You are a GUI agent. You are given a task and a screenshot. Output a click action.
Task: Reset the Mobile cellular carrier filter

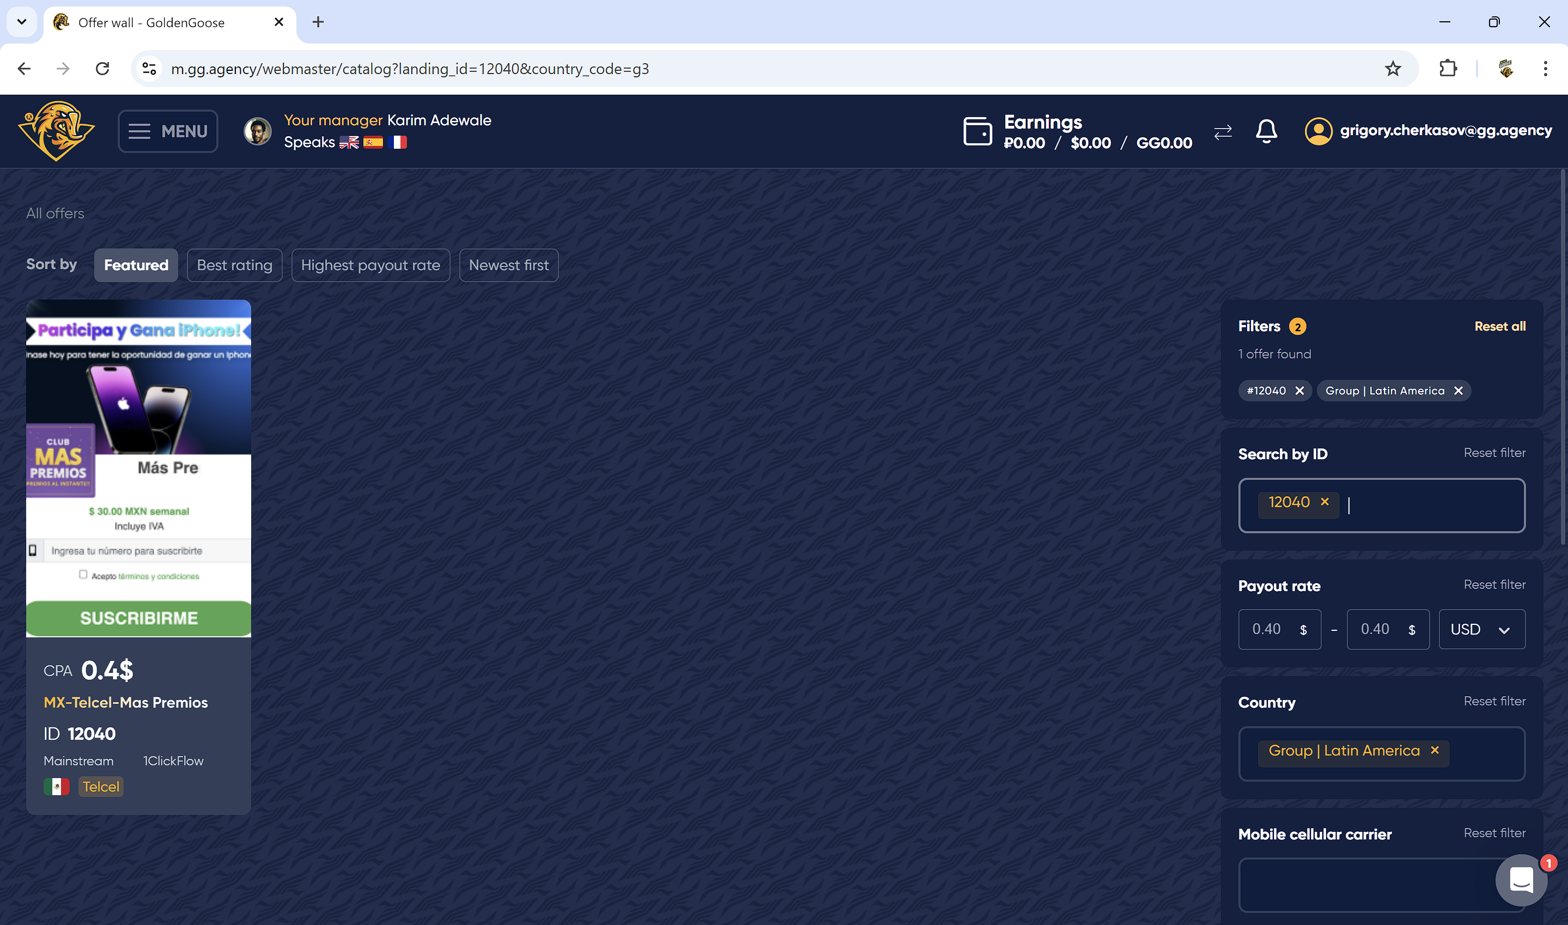click(1494, 833)
